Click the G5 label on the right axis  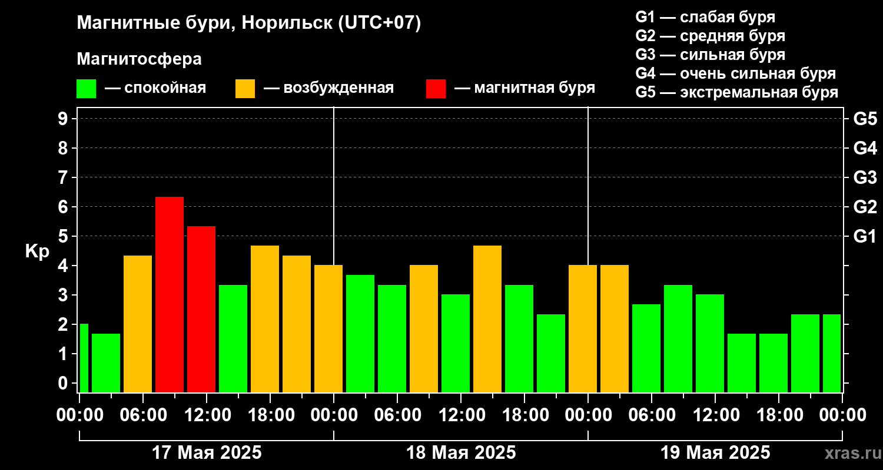click(865, 119)
